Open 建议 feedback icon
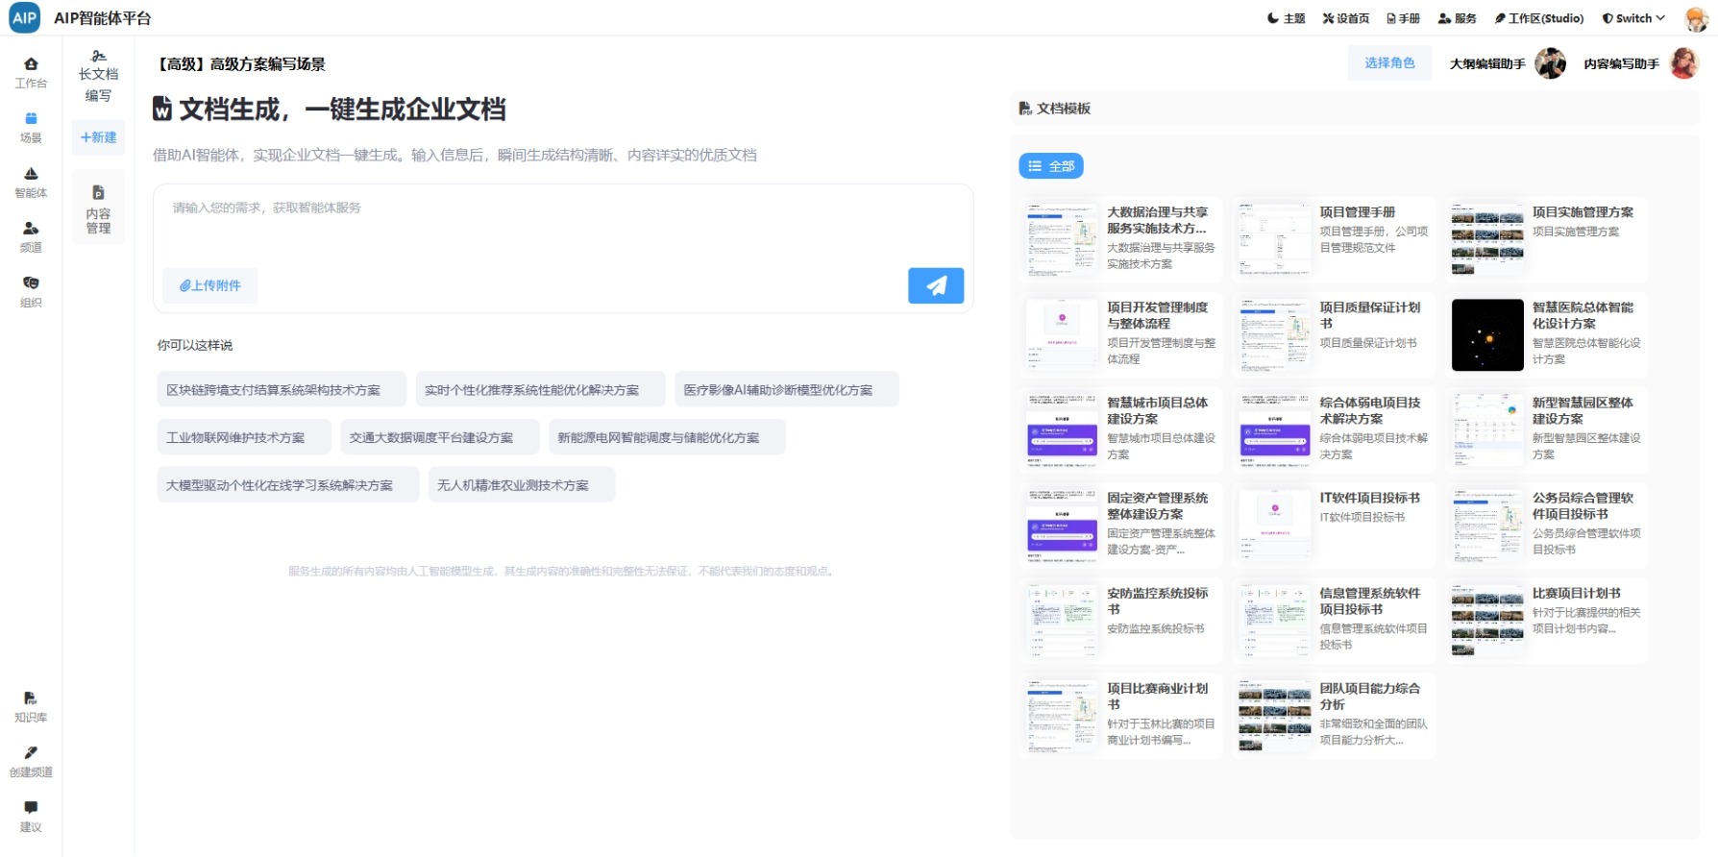Image resolution: width=1718 pixels, height=857 pixels. [31, 816]
